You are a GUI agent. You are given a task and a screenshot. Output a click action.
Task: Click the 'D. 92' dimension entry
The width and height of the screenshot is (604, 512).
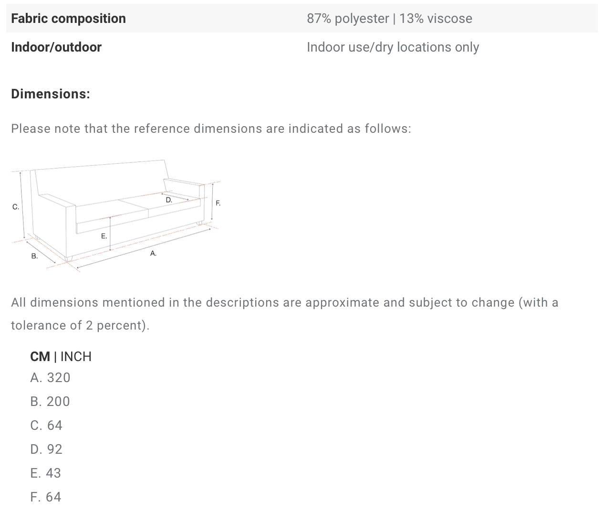(46, 449)
